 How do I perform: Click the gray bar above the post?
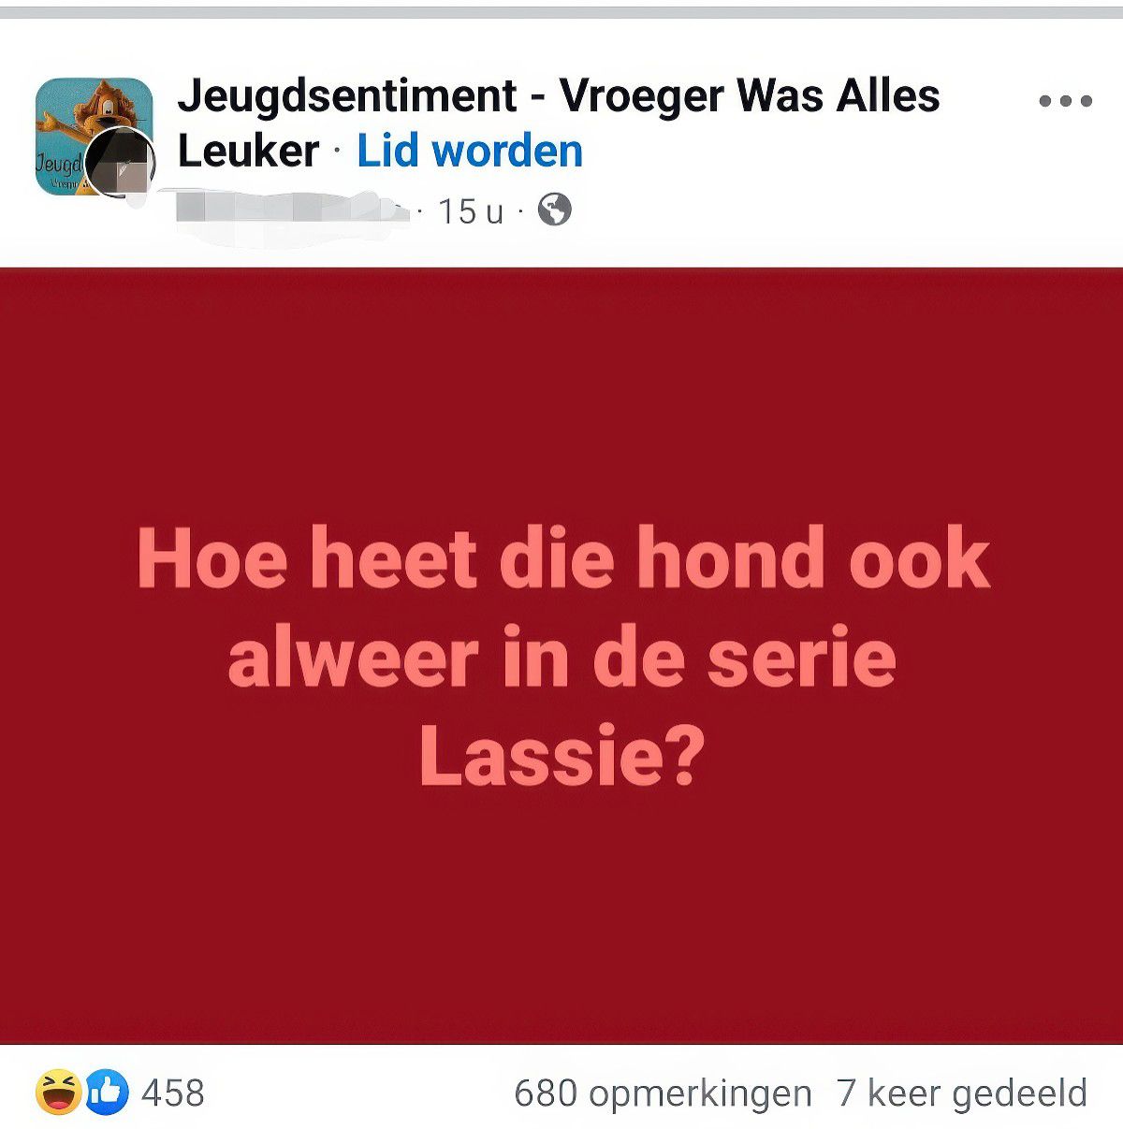pos(561,12)
